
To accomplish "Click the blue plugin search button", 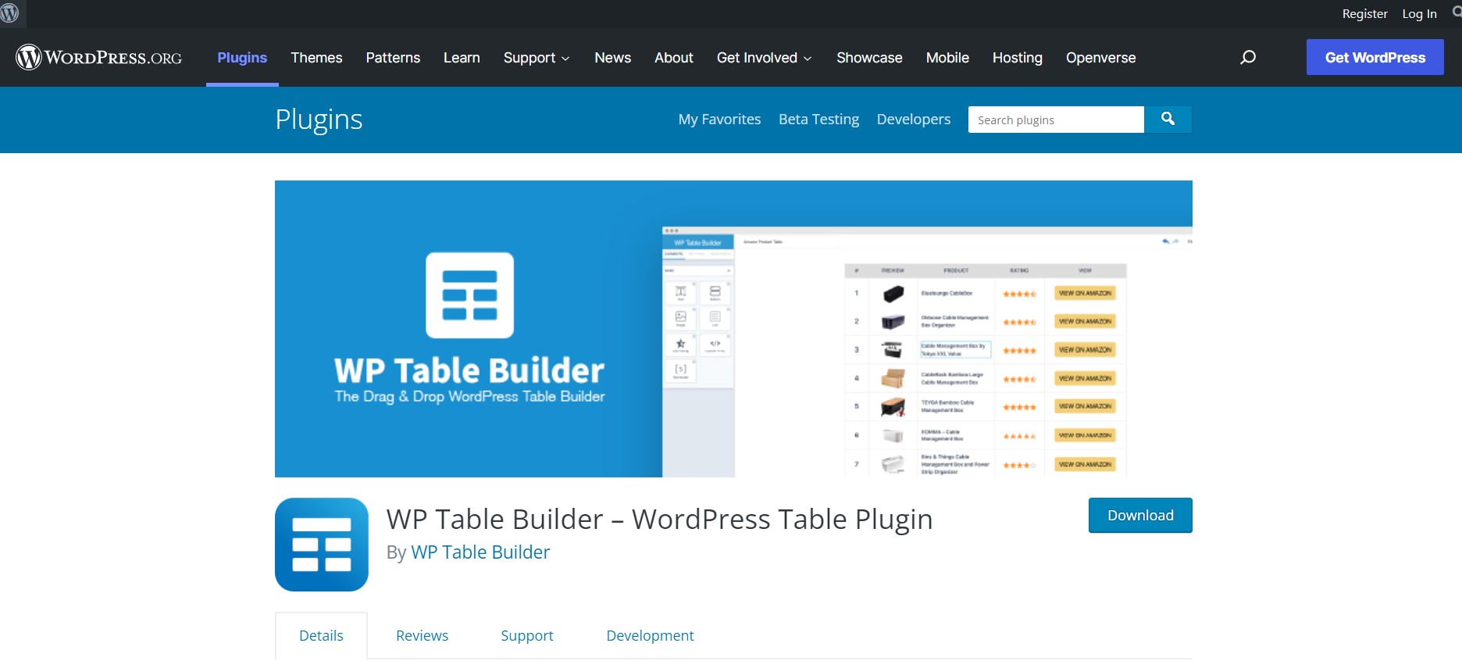I will 1168,119.
